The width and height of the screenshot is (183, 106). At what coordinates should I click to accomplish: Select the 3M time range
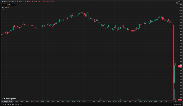[10, 104]
